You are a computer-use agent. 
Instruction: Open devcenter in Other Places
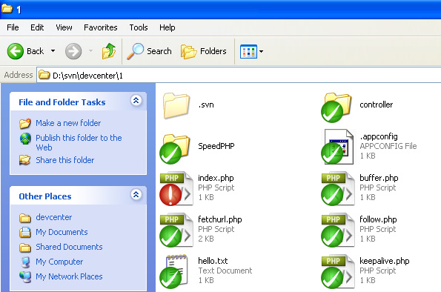click(53, 217)
